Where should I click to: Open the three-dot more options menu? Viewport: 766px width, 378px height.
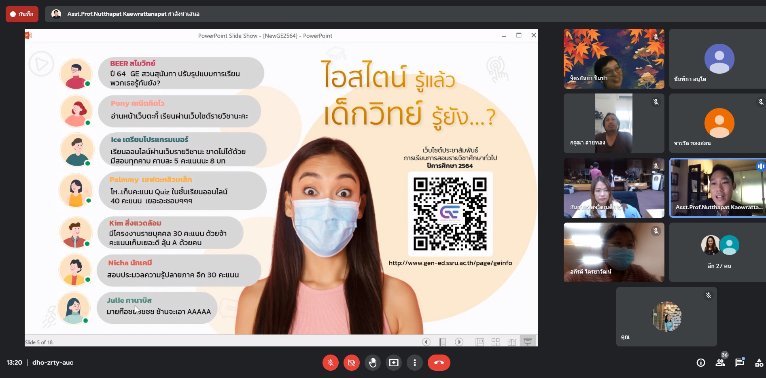pyautogui.click(x=414, y=363)
